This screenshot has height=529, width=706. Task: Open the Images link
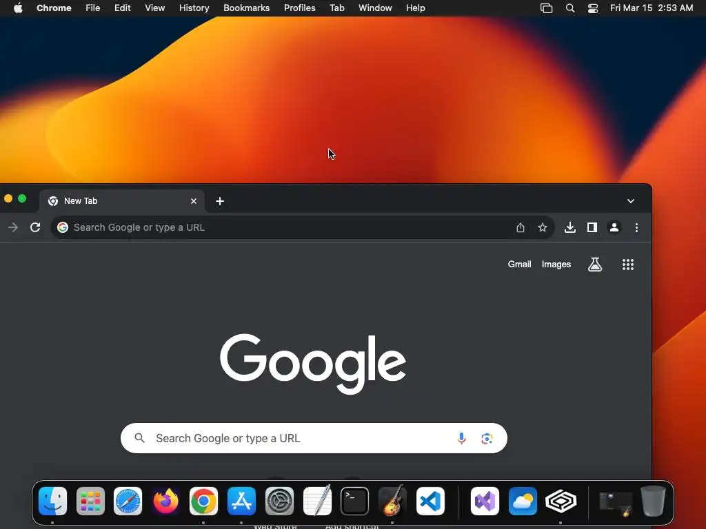click(556, 264)
